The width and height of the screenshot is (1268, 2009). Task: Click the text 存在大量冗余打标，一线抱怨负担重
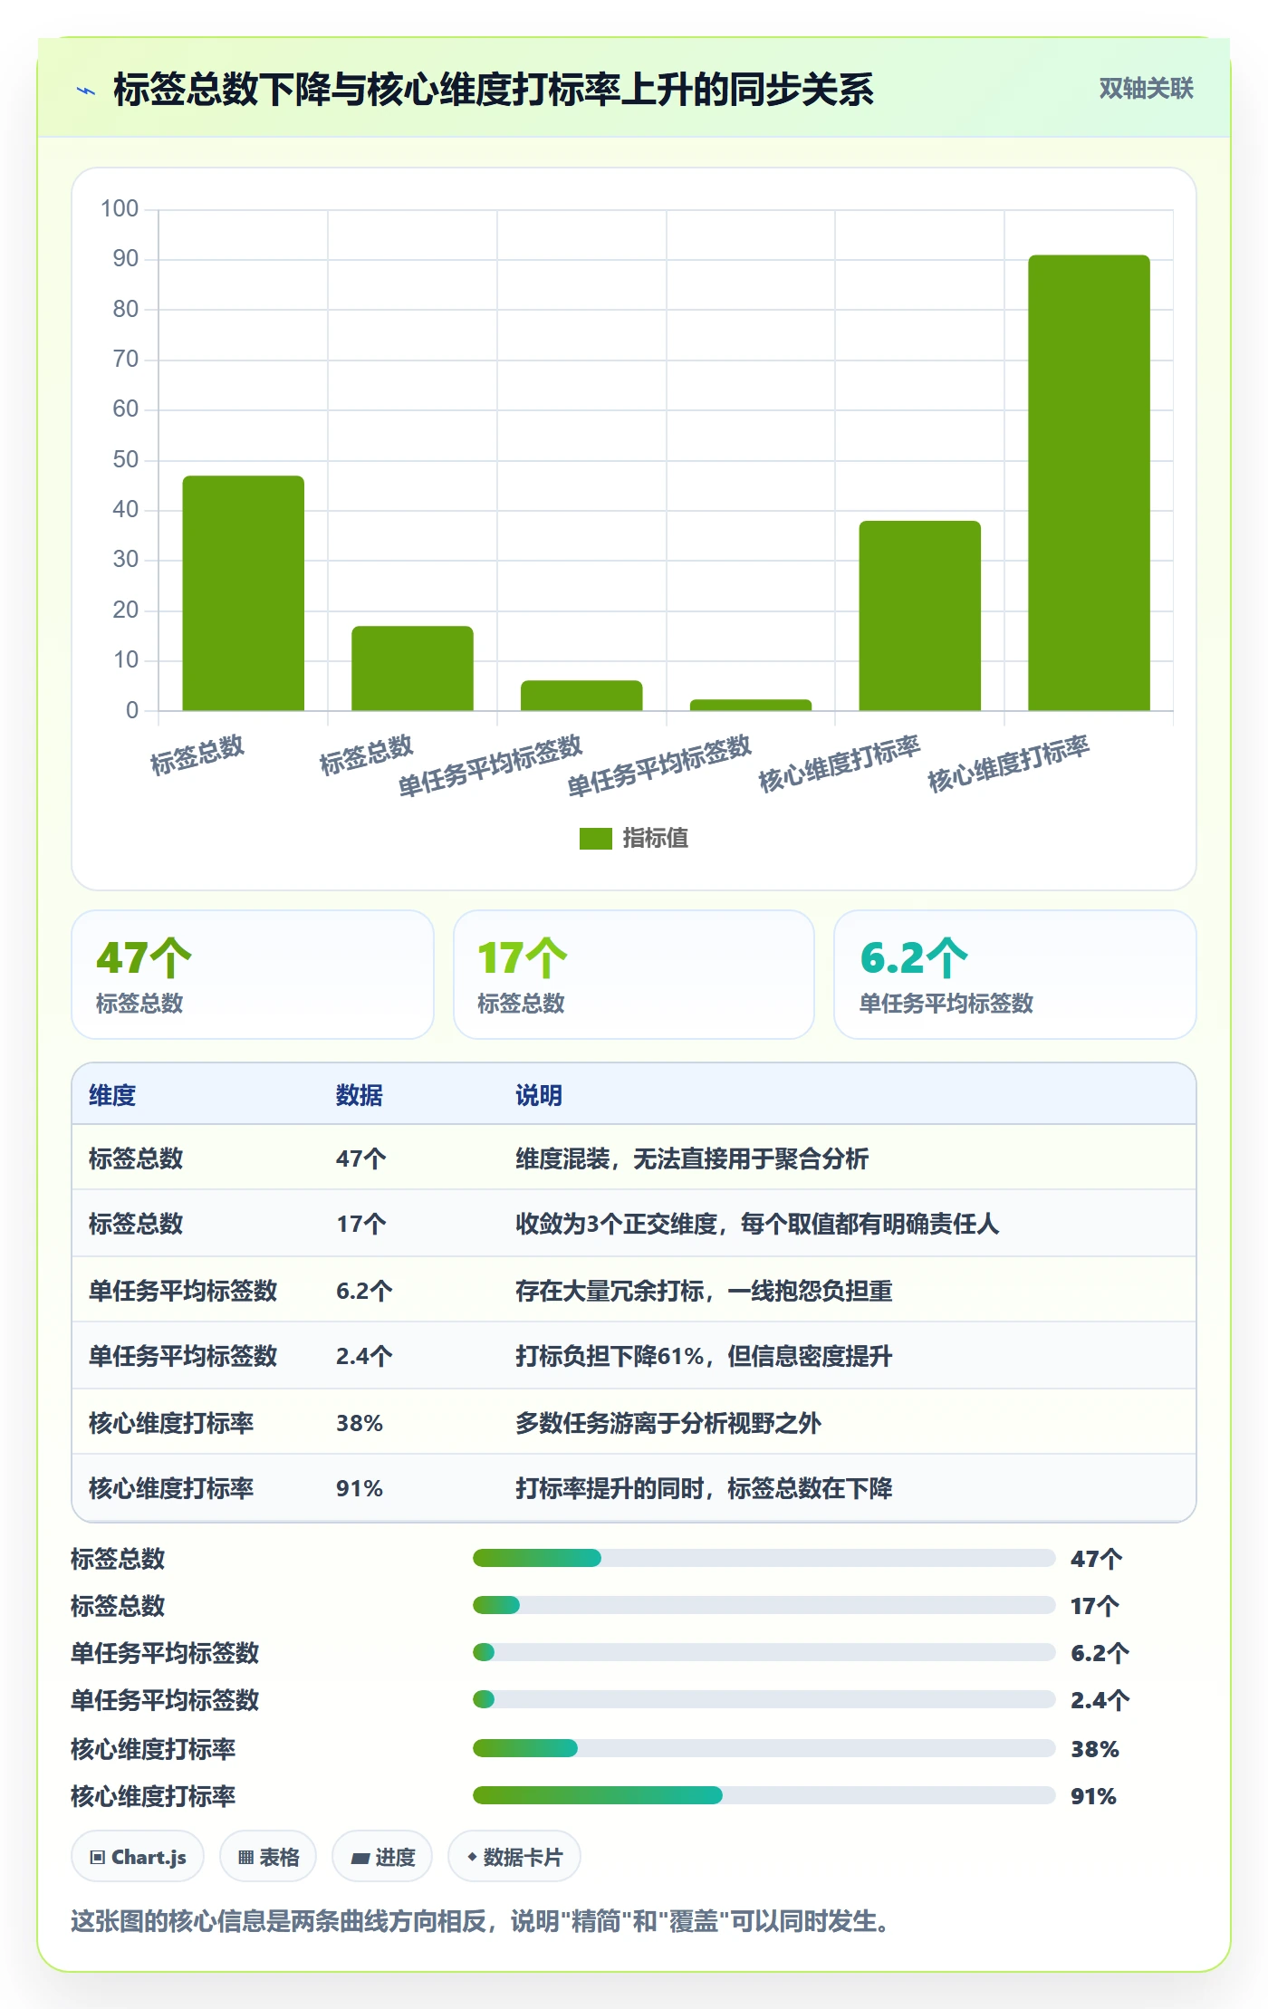(x=704, y=1291)
